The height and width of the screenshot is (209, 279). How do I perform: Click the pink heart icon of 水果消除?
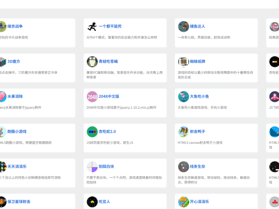[3, 97]
